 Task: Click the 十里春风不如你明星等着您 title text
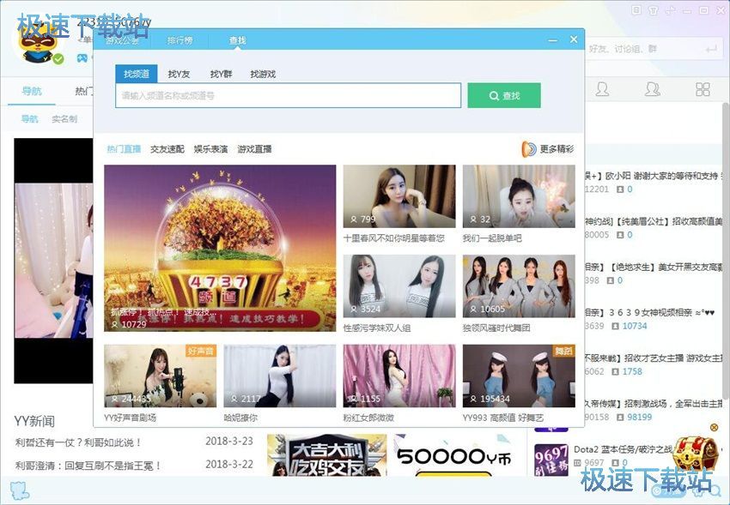coord(394,238)
